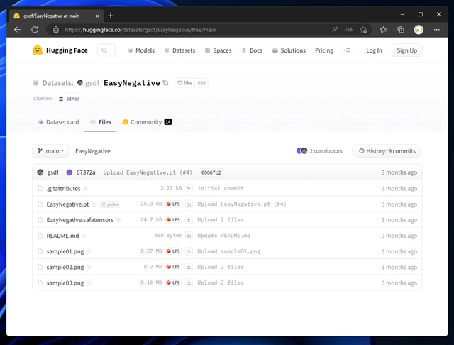454x345 pixels.
Task: Open History: 9 commits
Action: click(x=387, y=151)
